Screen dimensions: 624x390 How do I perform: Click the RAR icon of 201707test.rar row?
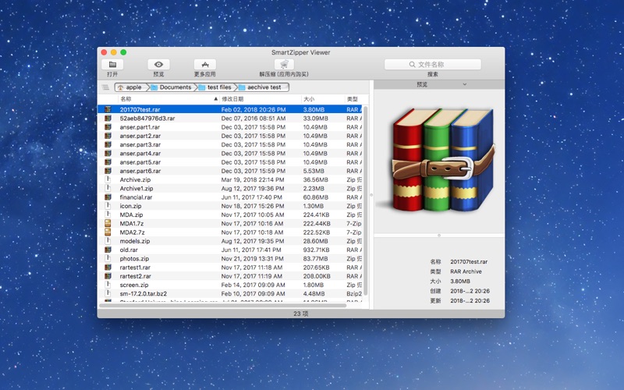pos(108,109)
